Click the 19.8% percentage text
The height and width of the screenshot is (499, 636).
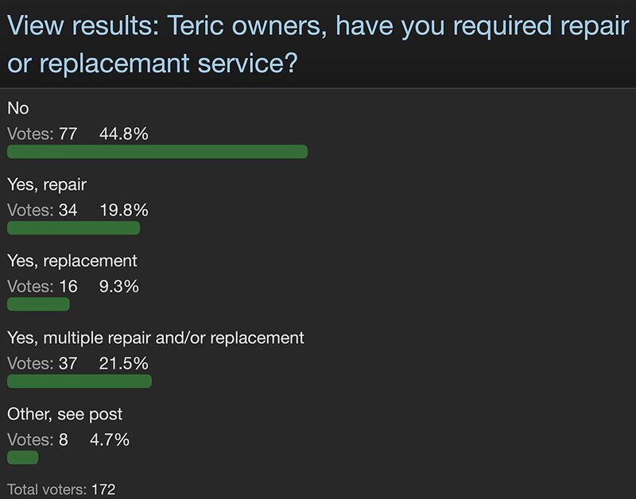124,211
